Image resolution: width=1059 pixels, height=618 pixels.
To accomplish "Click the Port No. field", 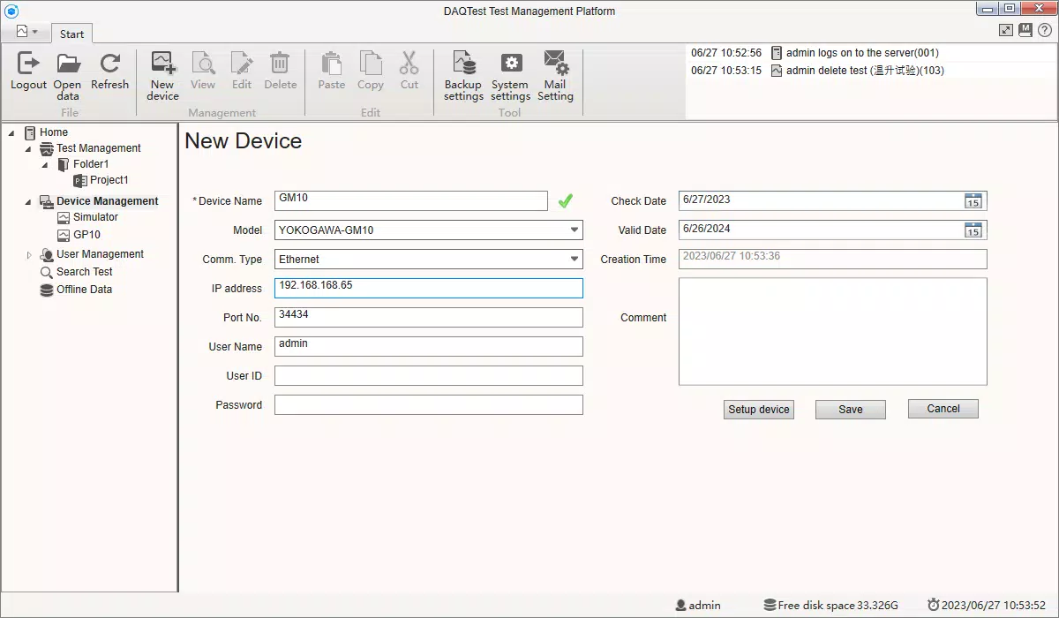I will (429, 317).
